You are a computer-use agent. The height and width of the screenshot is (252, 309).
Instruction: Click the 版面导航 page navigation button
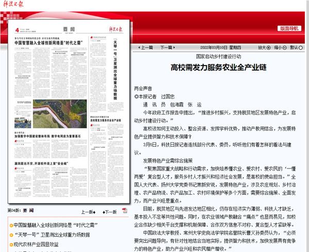pyautogui.click(x=288, y=28)
